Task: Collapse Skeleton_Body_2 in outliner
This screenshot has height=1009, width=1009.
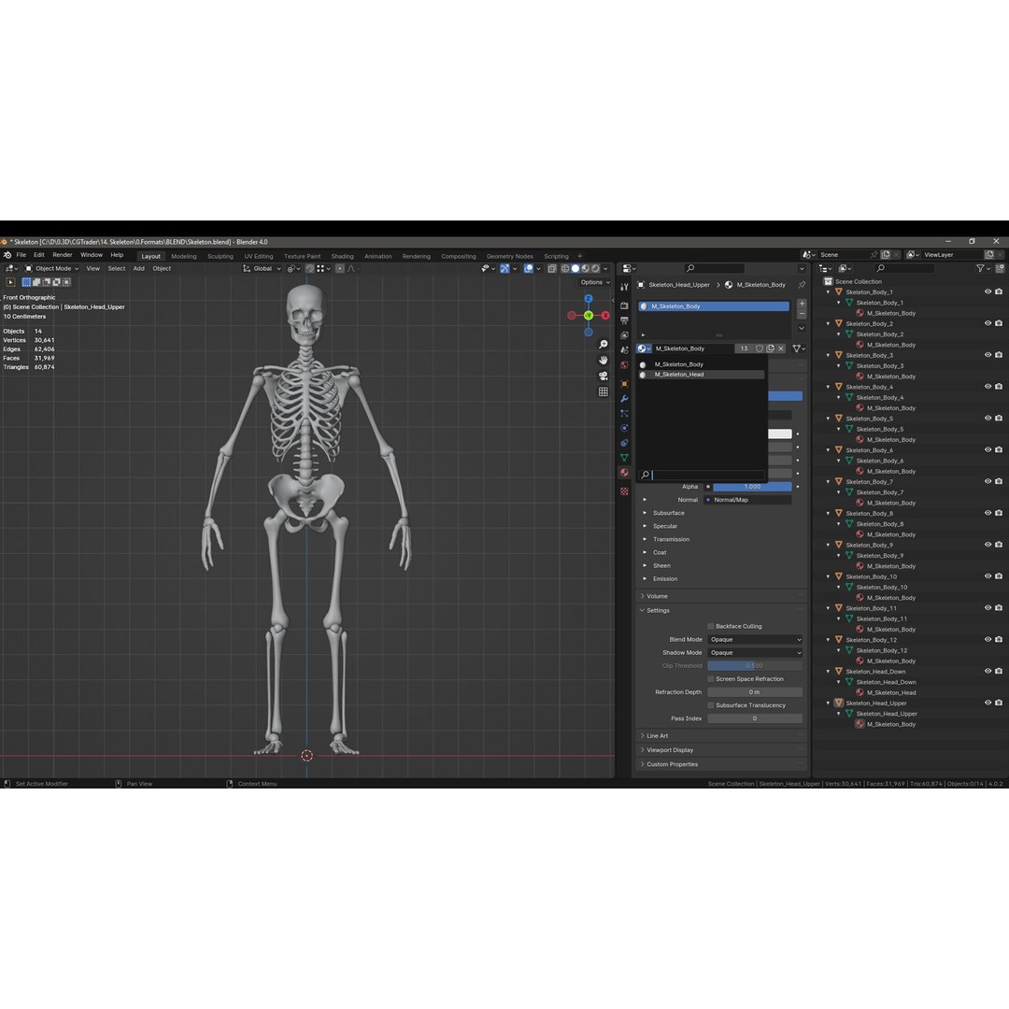Action: click(x=829, y=323)
